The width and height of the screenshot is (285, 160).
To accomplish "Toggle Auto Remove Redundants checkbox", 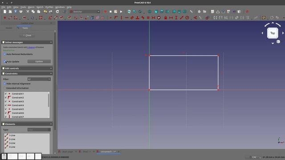I will (4, 54).
